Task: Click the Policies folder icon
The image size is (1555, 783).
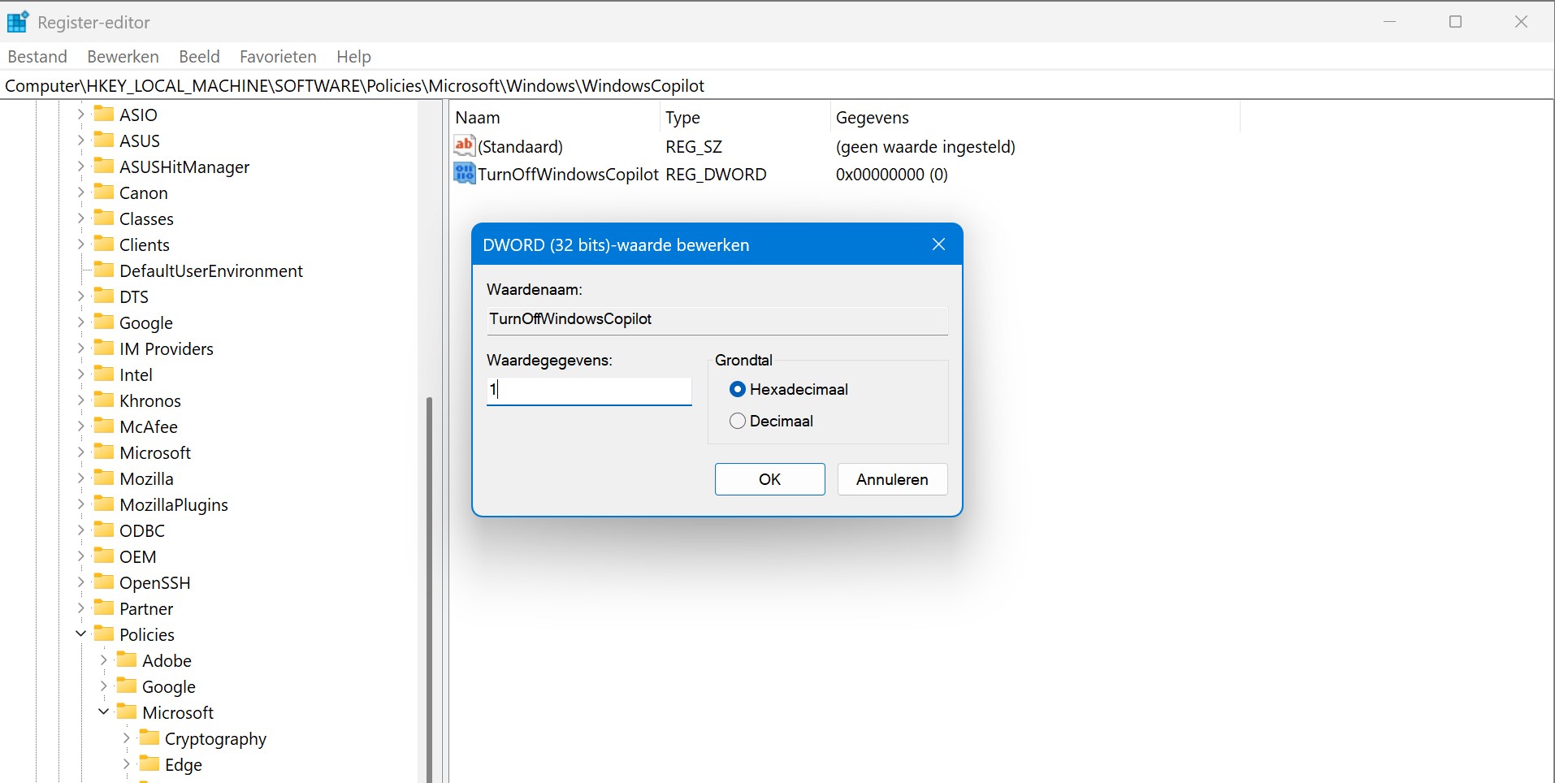Action: (x=104, y=634)
